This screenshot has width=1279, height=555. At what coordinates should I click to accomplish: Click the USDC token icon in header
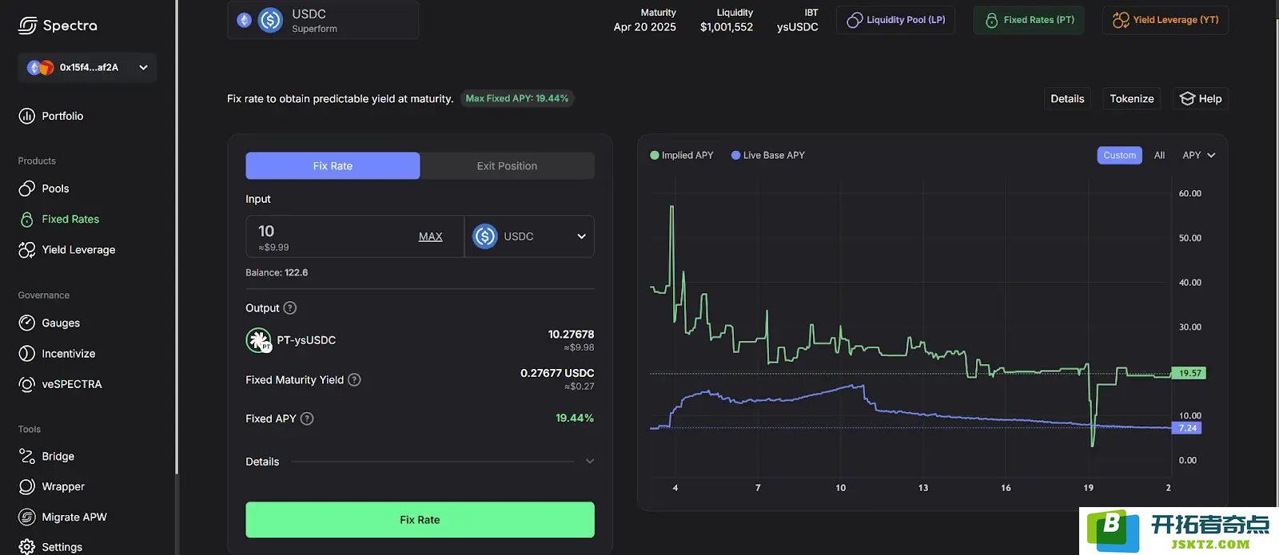[x=270, y=20]
